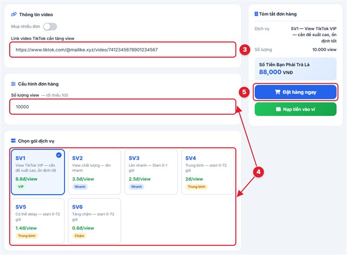Click the Dịch vụ label in order summary

(x=262, y=29)
